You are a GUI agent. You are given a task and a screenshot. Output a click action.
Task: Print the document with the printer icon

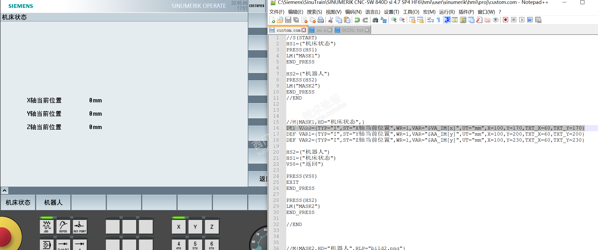(321, 20)
